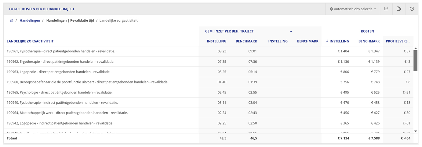Viewport: 422px width, 147px height.
Task: Sort by Instelling under Gem. inzet per beh. traject
Action: [x=216, y=41]
